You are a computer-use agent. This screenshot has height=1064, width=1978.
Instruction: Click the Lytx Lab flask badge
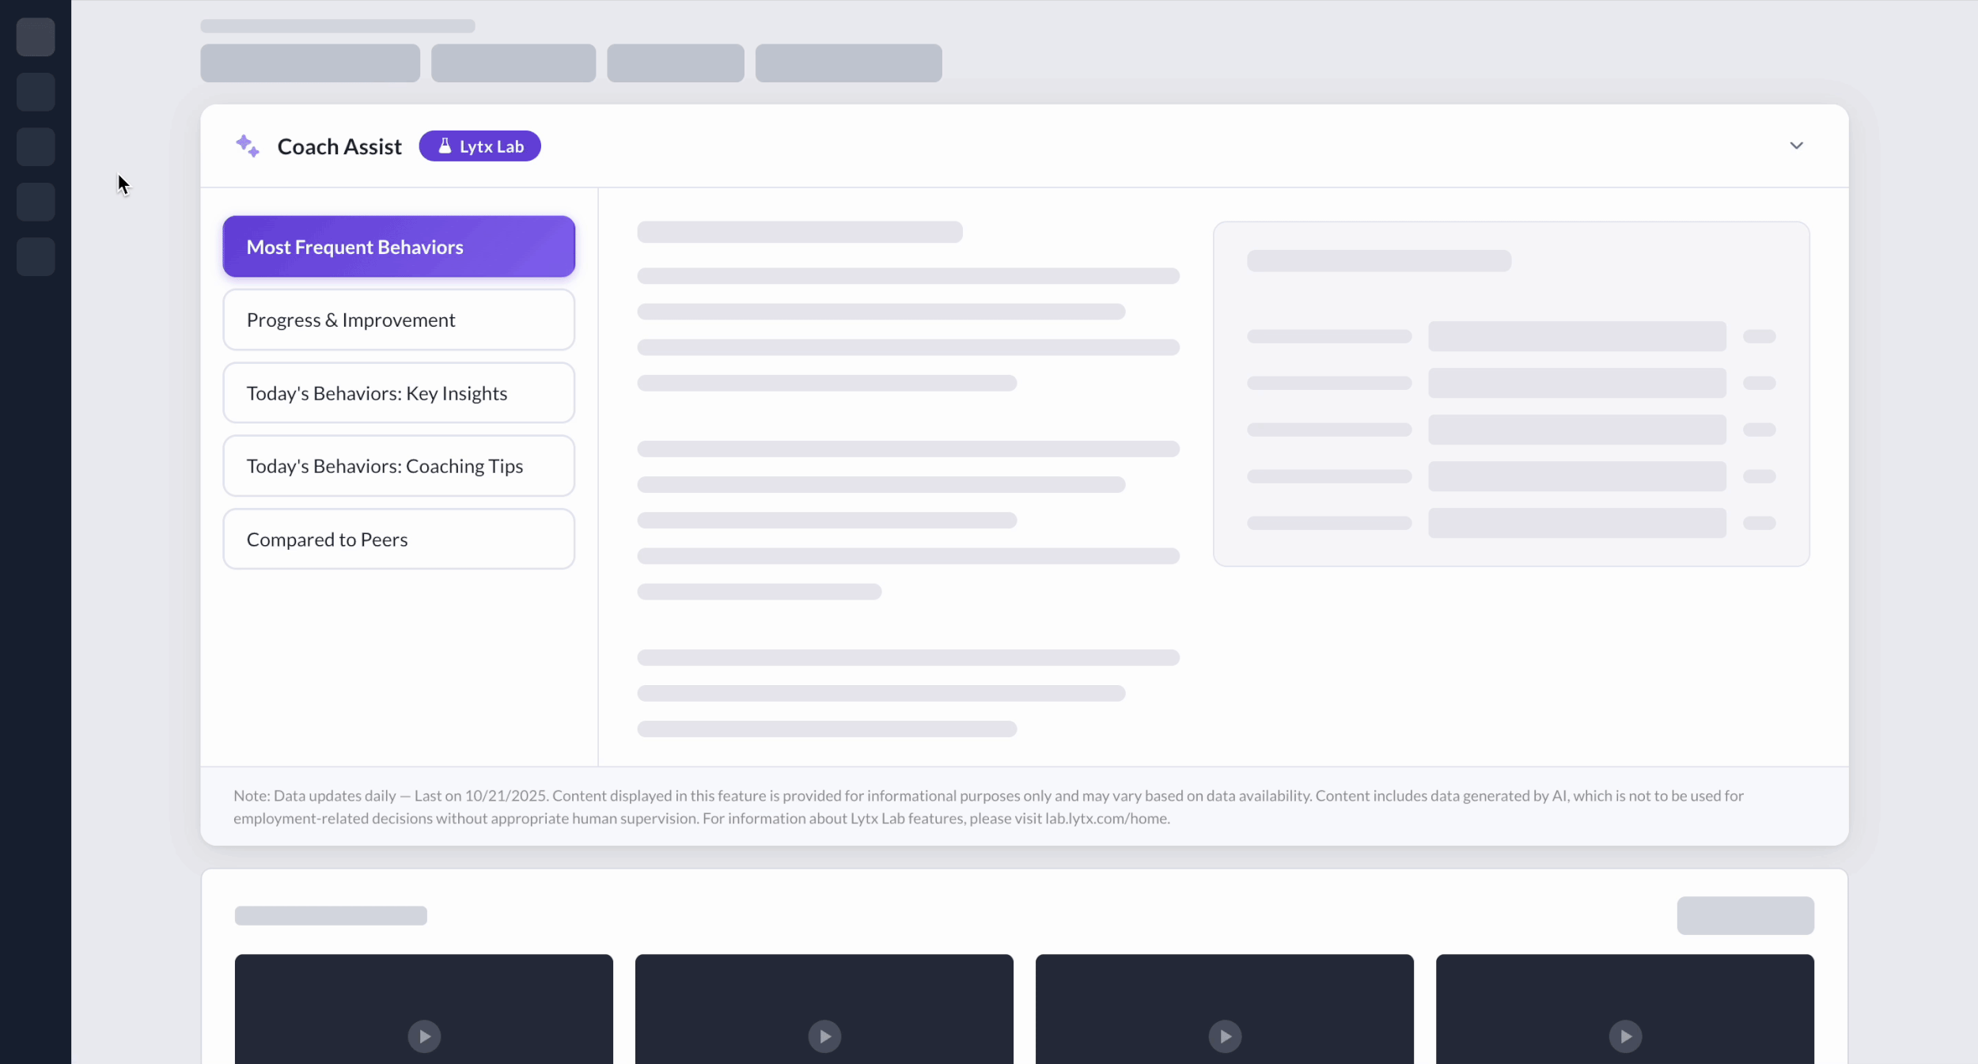click(479, 146)
